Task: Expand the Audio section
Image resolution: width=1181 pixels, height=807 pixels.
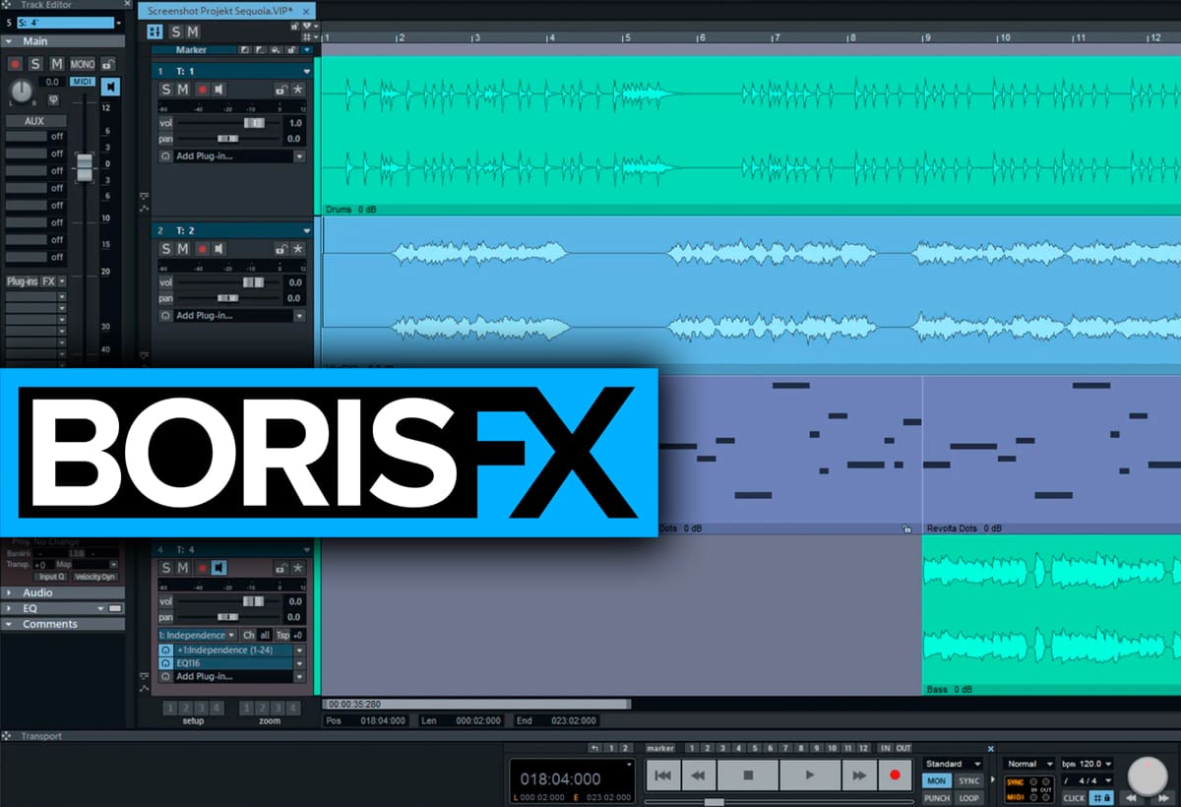Action: [x=8, y=592]
